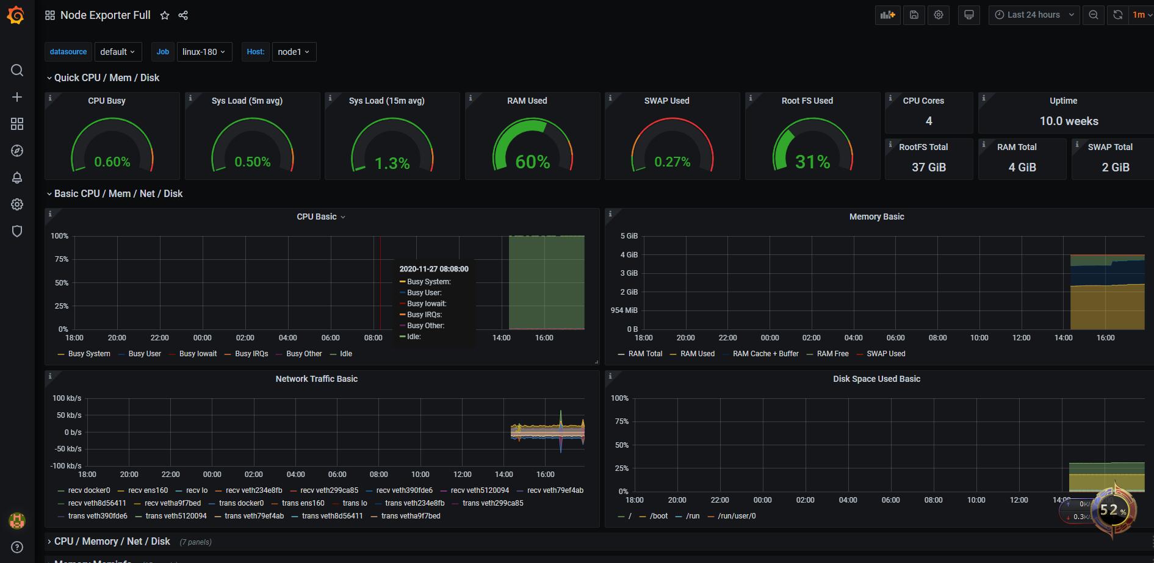Click the zoom out time range button

[x=1094, y=15]
